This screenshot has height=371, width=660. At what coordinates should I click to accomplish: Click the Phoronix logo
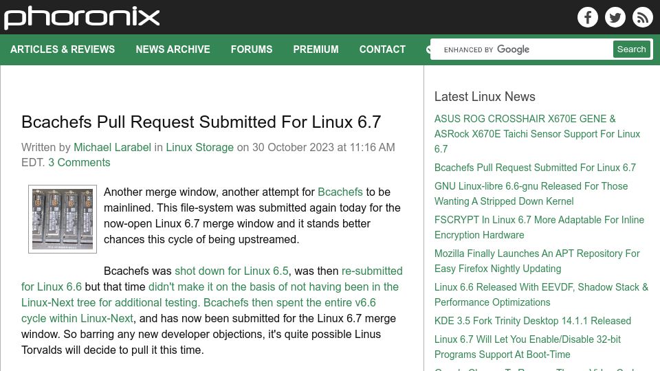pyautogui.click(x=82, y=17)
